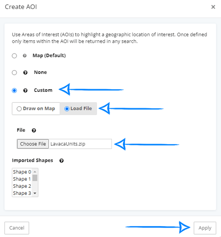Click the imported shapes scrollbar thumb
This screenshot has height=237, width=221.
(35, 178)
